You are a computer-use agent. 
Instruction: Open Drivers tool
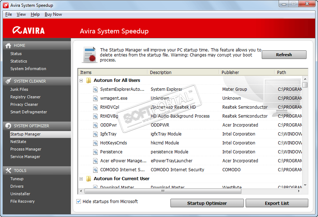17,186
